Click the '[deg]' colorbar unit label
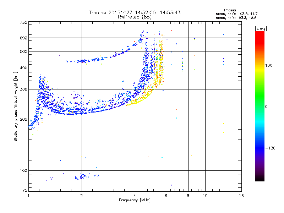 [x=261, y=28]
